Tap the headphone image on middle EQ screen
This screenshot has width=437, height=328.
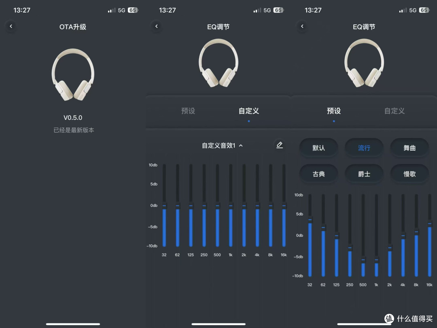[x=218, y=63]
